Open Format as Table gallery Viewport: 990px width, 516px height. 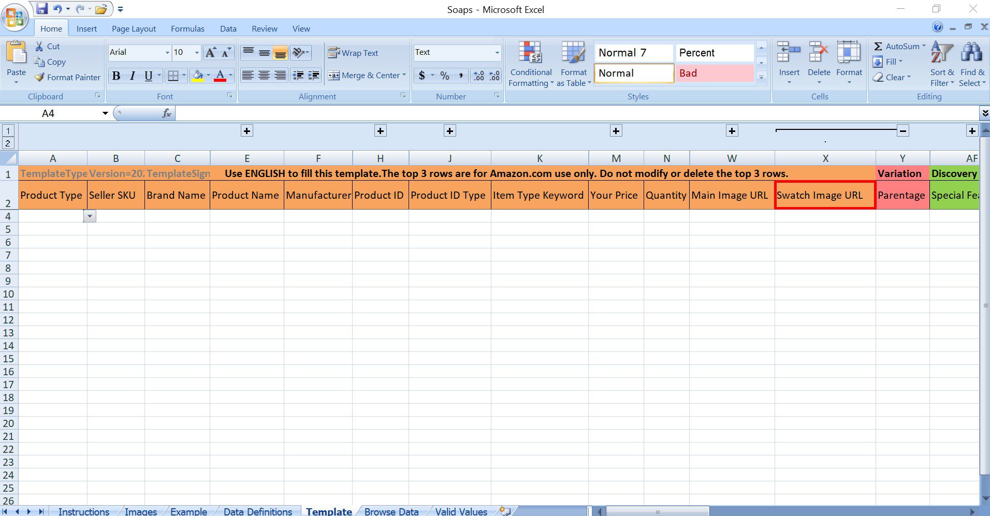click(574, 64)
